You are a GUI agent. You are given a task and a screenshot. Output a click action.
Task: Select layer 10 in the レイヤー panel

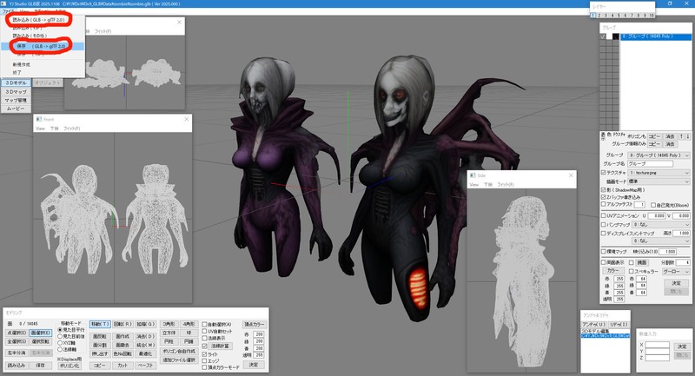tap(652, 16)
